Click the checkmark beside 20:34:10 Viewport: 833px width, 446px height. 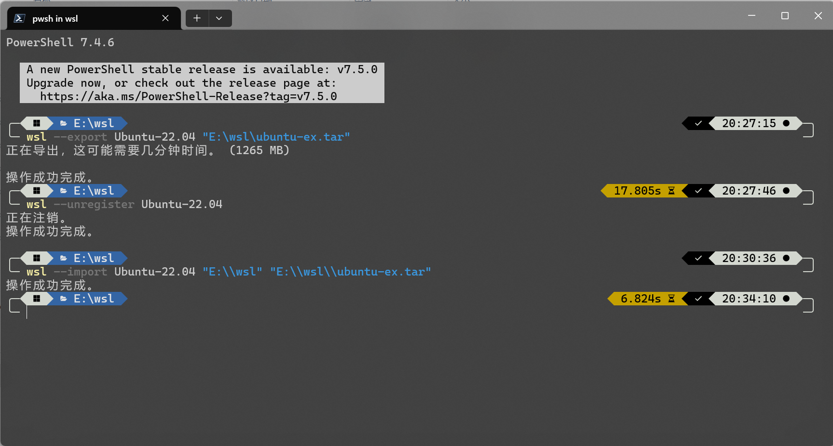pos(698,299)
